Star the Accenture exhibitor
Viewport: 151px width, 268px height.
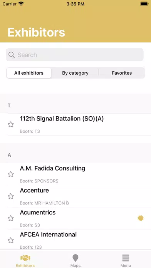11,196
